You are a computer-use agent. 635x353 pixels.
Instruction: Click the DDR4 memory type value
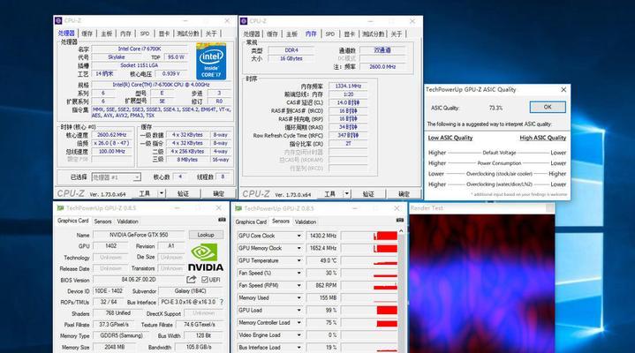pos(291,50)
